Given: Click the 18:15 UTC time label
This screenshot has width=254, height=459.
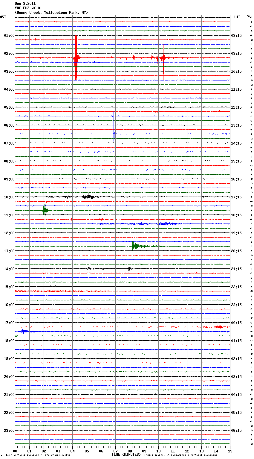Looking at the screenshot, I should 236,215.
